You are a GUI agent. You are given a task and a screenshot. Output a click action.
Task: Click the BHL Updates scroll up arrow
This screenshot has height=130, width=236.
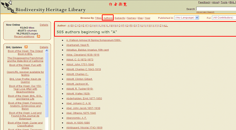coord(47,50)
